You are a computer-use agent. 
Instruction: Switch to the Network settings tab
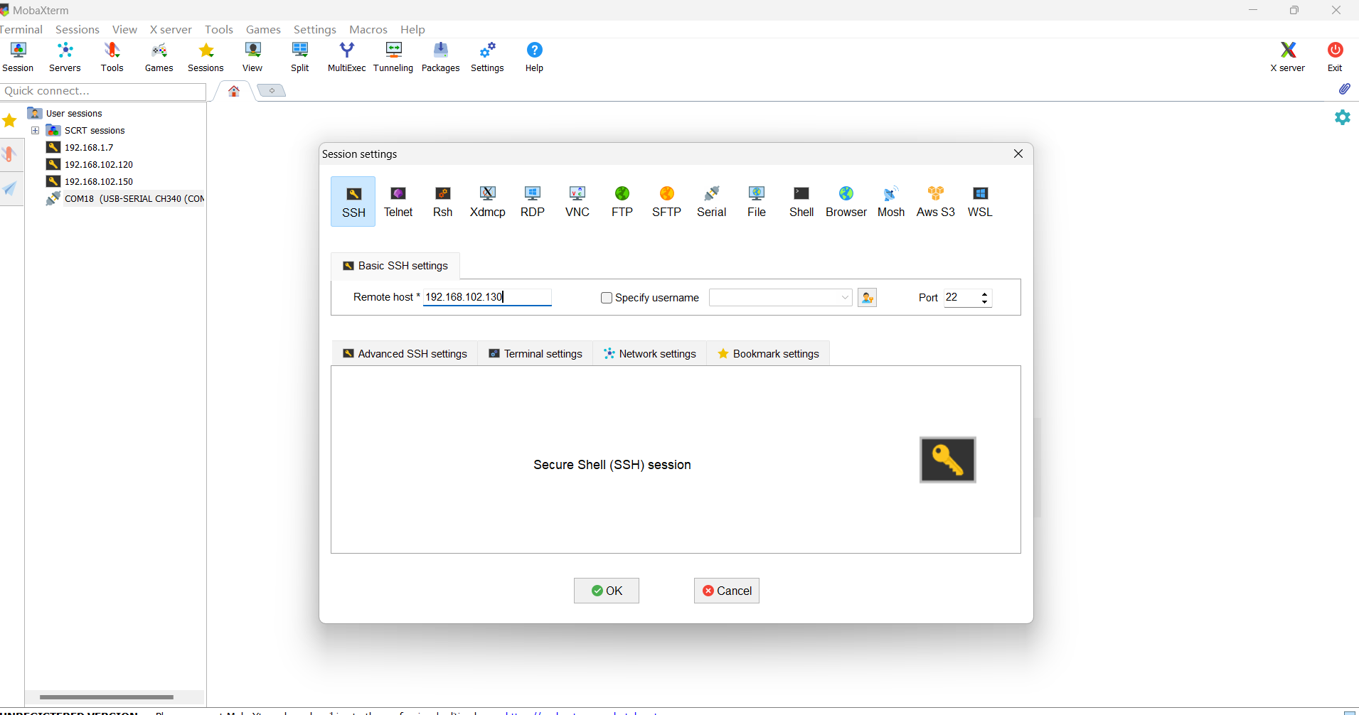pyautogui.click(x=649, y=353)
